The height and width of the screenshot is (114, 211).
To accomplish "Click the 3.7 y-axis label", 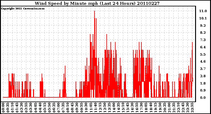I will tap(203, 69).
